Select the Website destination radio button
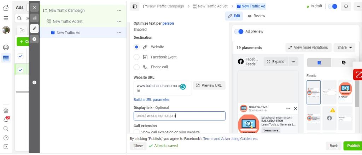Image resolution: width=362 pixels, height=155 pixels. [x=136, y=47]
